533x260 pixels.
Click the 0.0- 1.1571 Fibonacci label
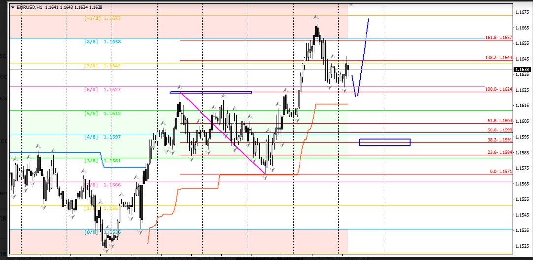pos(500,171)
